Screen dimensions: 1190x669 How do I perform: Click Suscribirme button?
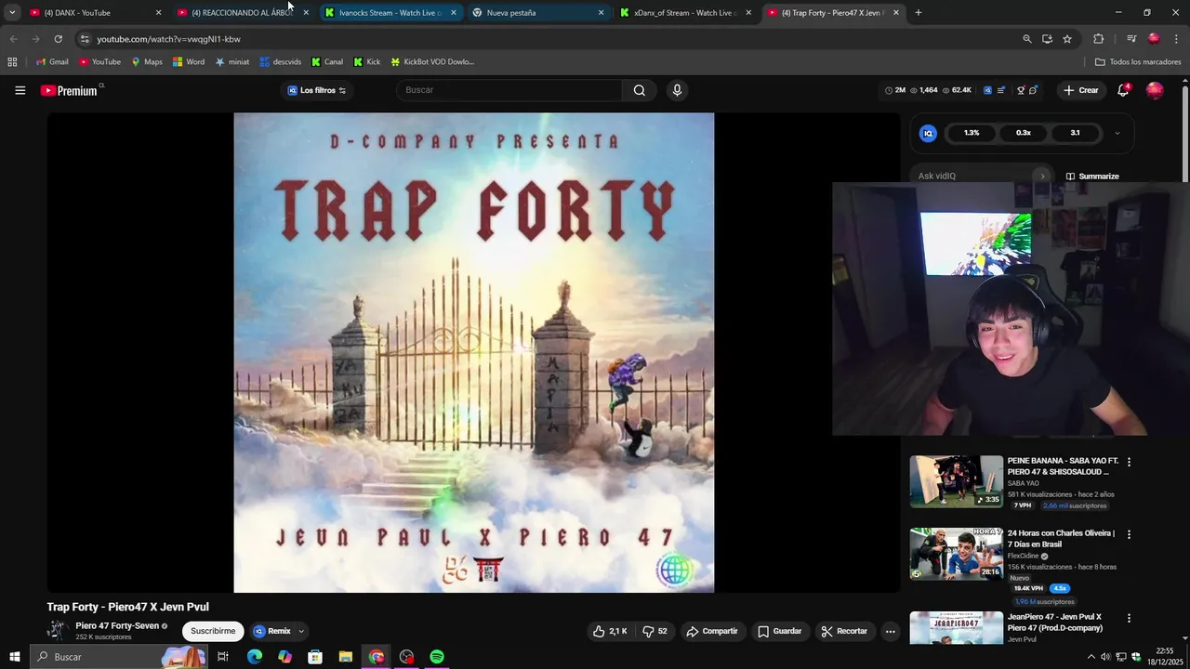[x=213, y=631]
